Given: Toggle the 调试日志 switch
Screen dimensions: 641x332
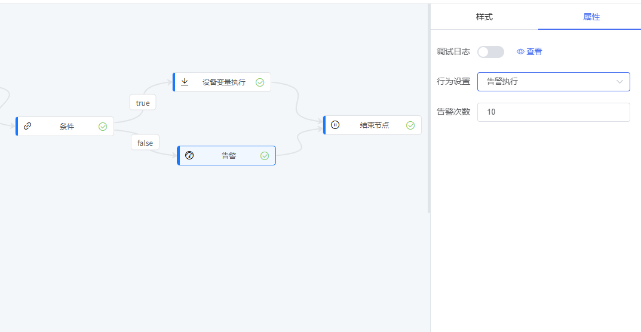Looking at the screenshot, I should (490, 52).
